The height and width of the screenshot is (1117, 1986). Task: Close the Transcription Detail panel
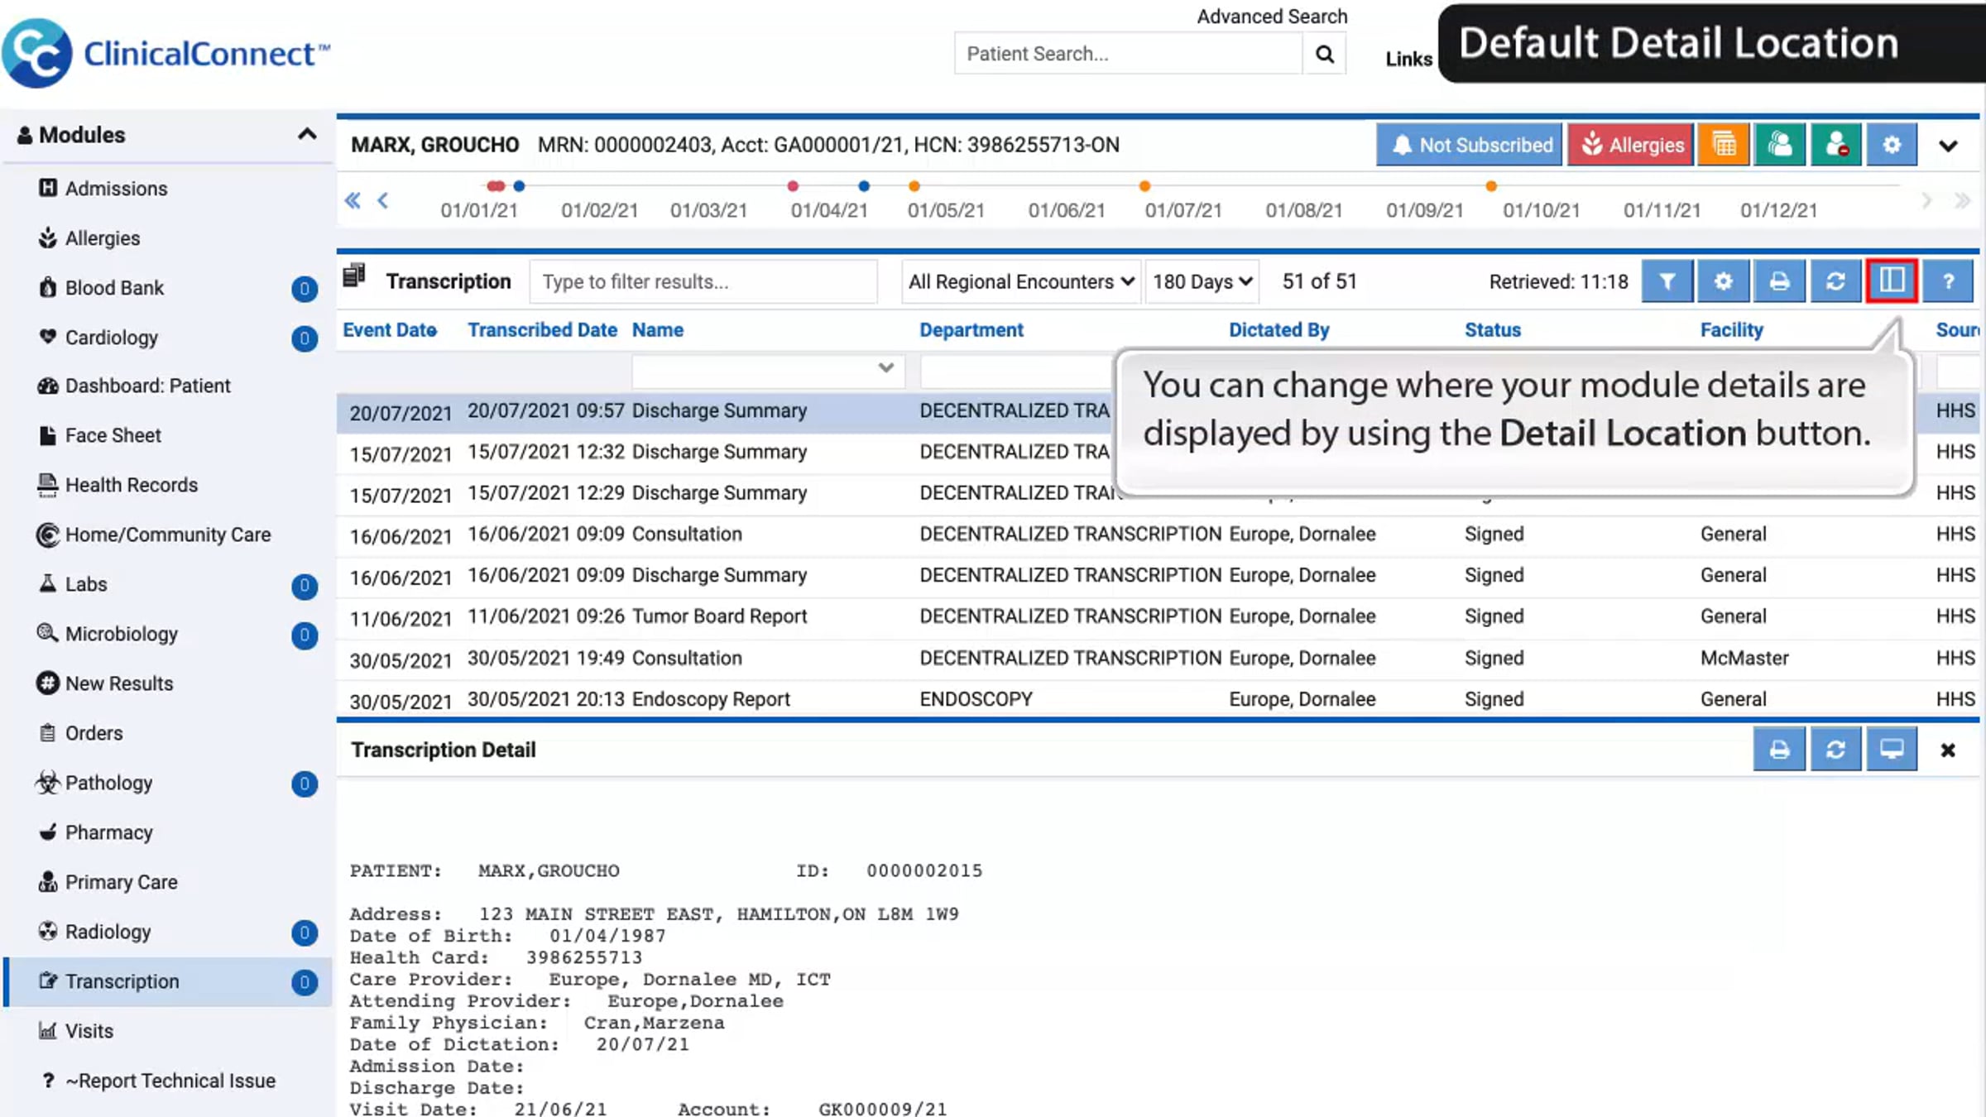click(x=1948, y=750)
